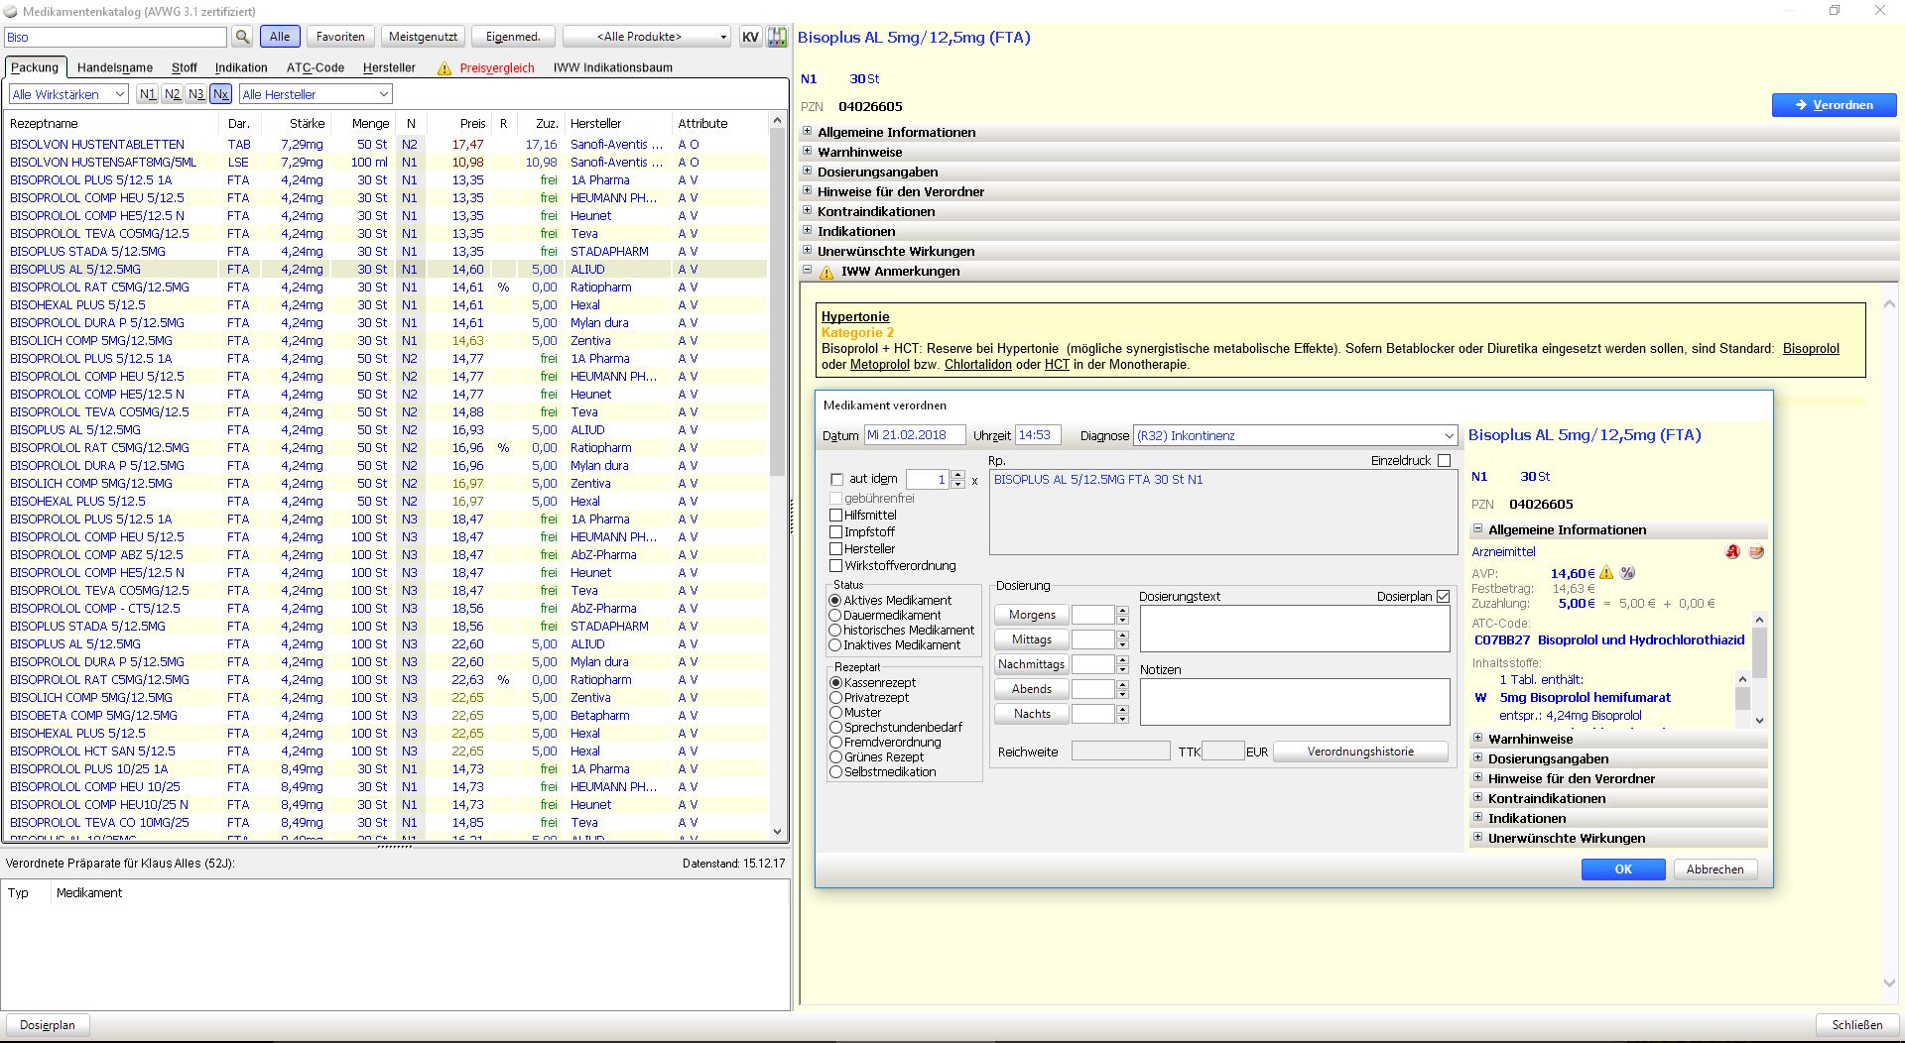The width and height of the screenshot is (1905, 1043).
Task: Click the percent discount icon next to AVP
Action: [x=1627, y=573]
